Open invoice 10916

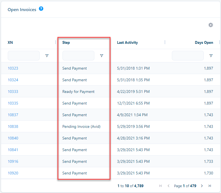click(x=13, y=161)
